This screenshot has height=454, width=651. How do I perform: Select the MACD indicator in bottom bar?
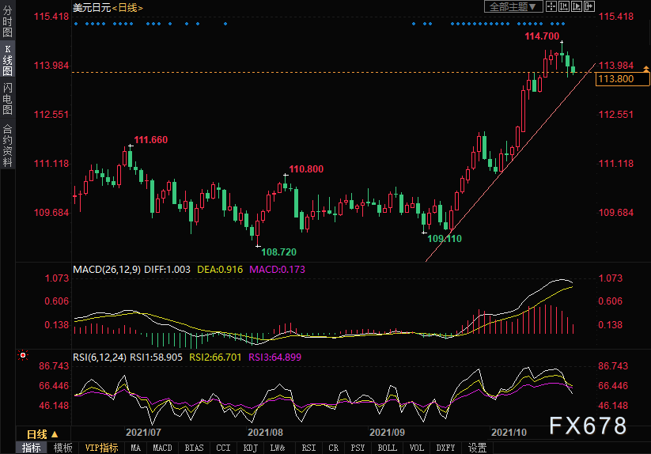162,448
